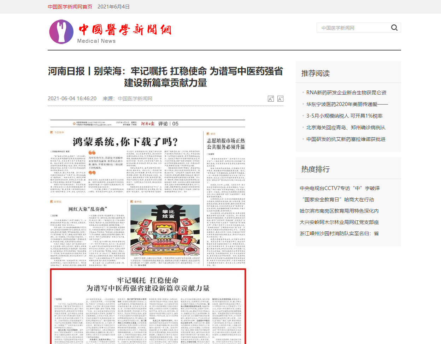Open article 华东宁波医药2020年美丽传递爱

(x=347, y=104)
